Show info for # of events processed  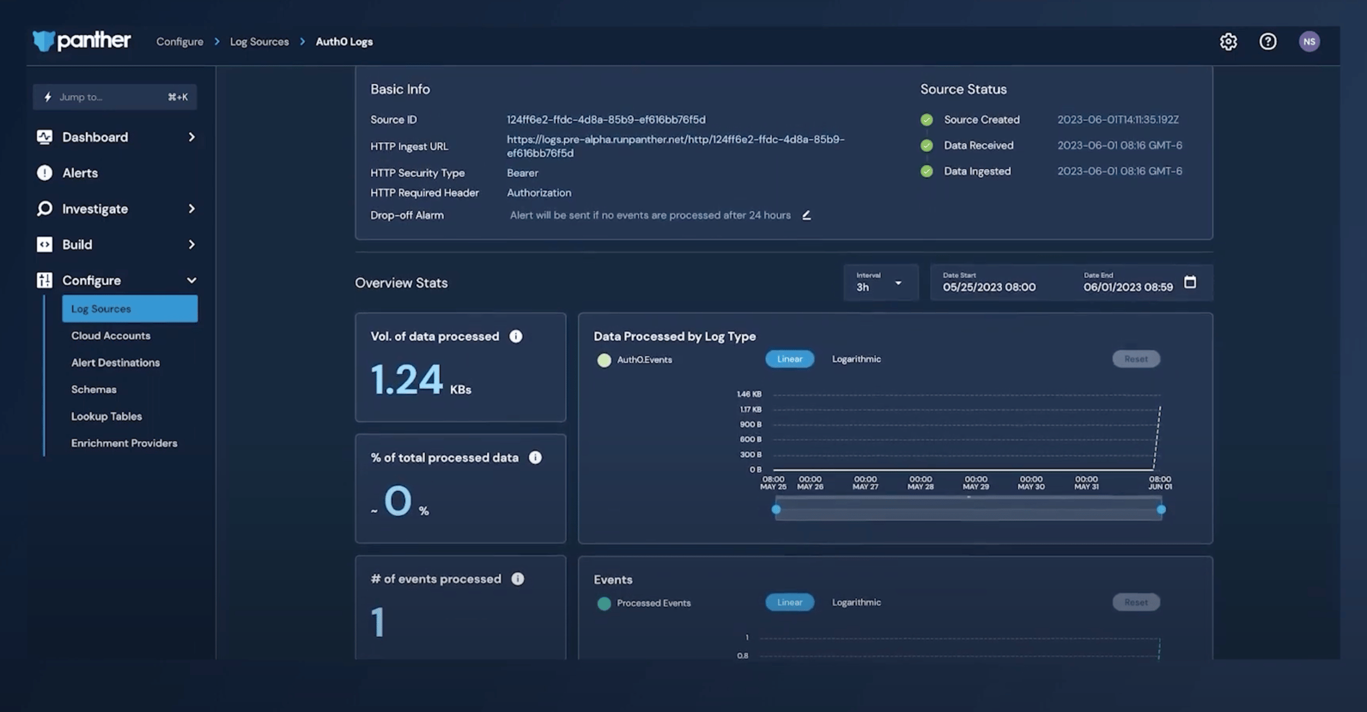[518, 579]
